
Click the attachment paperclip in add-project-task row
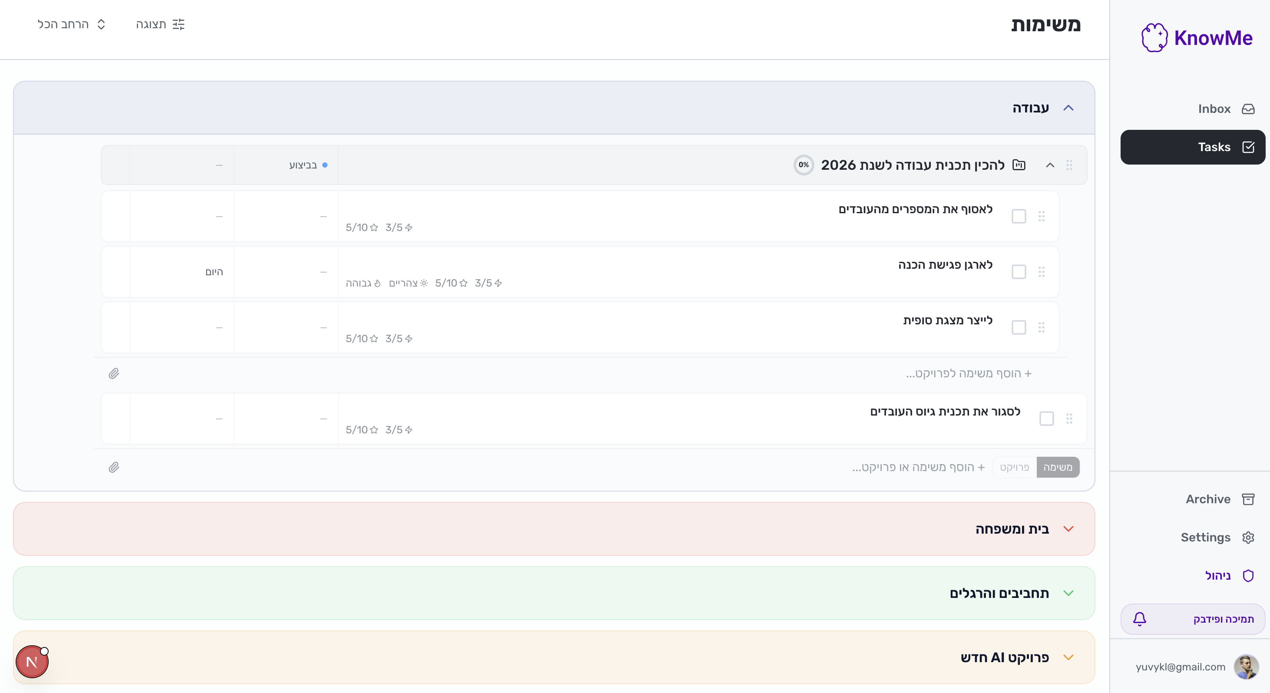(x=114, y=373)
